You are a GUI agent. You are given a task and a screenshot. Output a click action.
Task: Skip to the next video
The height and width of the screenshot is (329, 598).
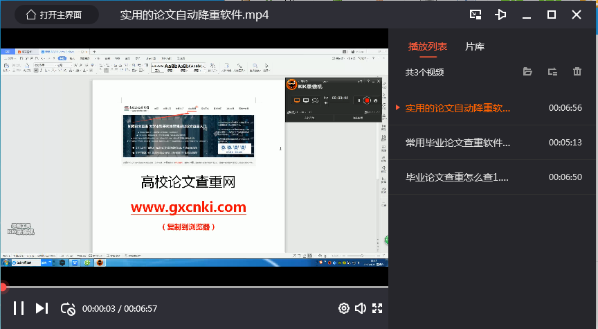point(42,308)
